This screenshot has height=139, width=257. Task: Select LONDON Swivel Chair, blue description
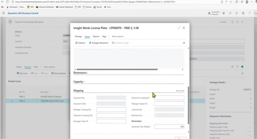[x=52, y=101]
